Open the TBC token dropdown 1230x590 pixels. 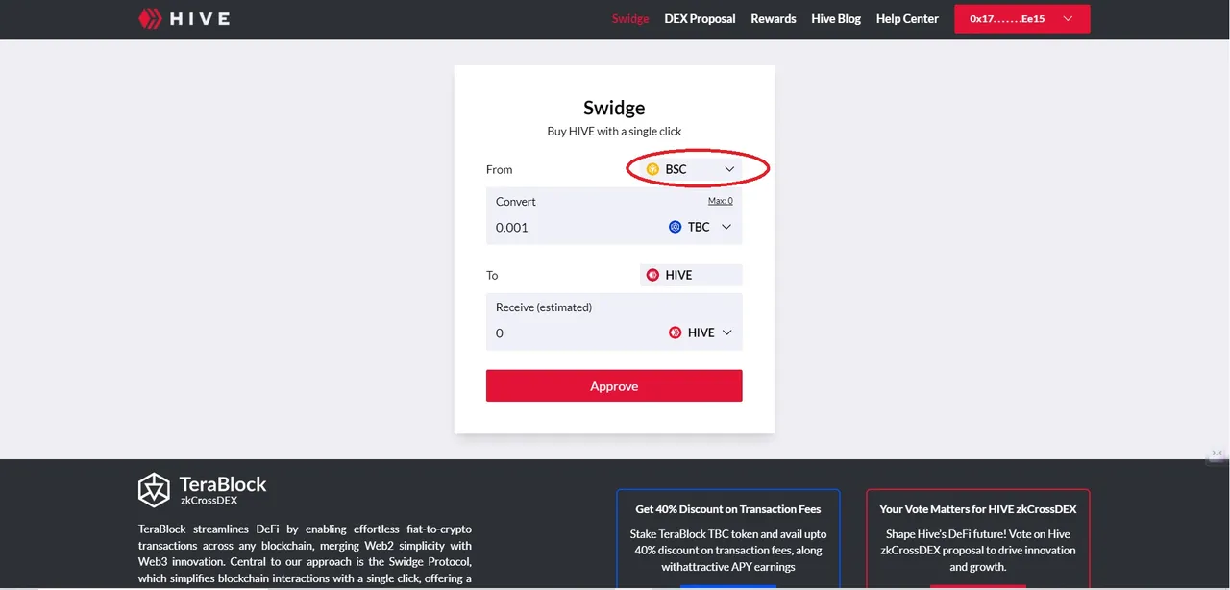[701, 228]
